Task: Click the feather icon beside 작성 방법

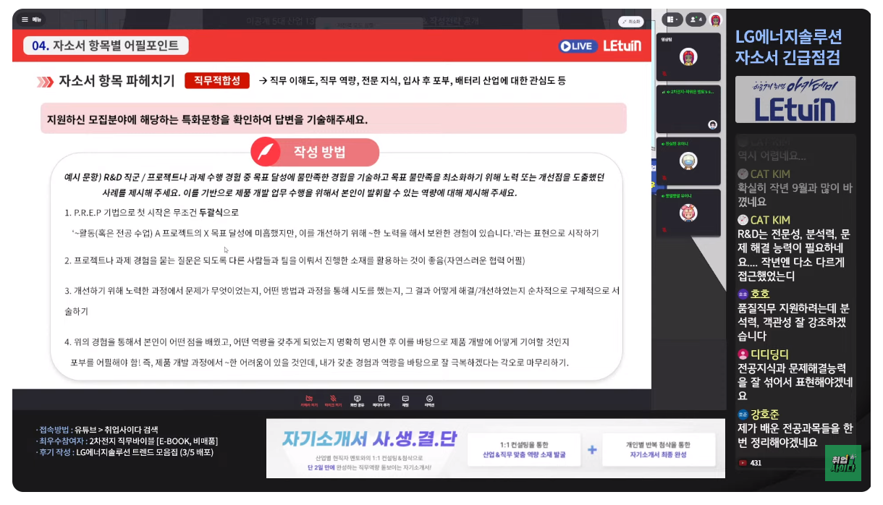Action: [267, 152]
